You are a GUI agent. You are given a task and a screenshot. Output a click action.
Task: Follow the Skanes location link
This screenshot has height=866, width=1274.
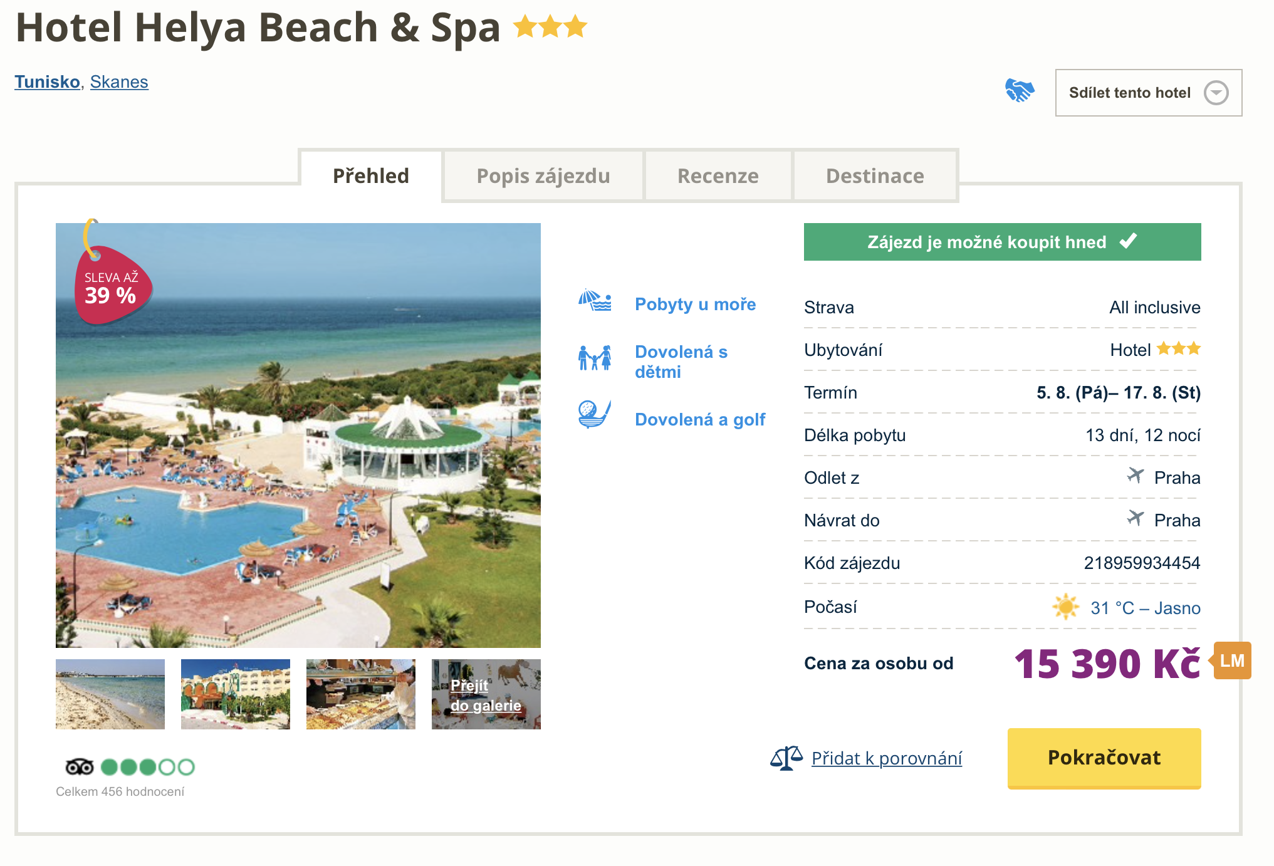coord(119,82)
